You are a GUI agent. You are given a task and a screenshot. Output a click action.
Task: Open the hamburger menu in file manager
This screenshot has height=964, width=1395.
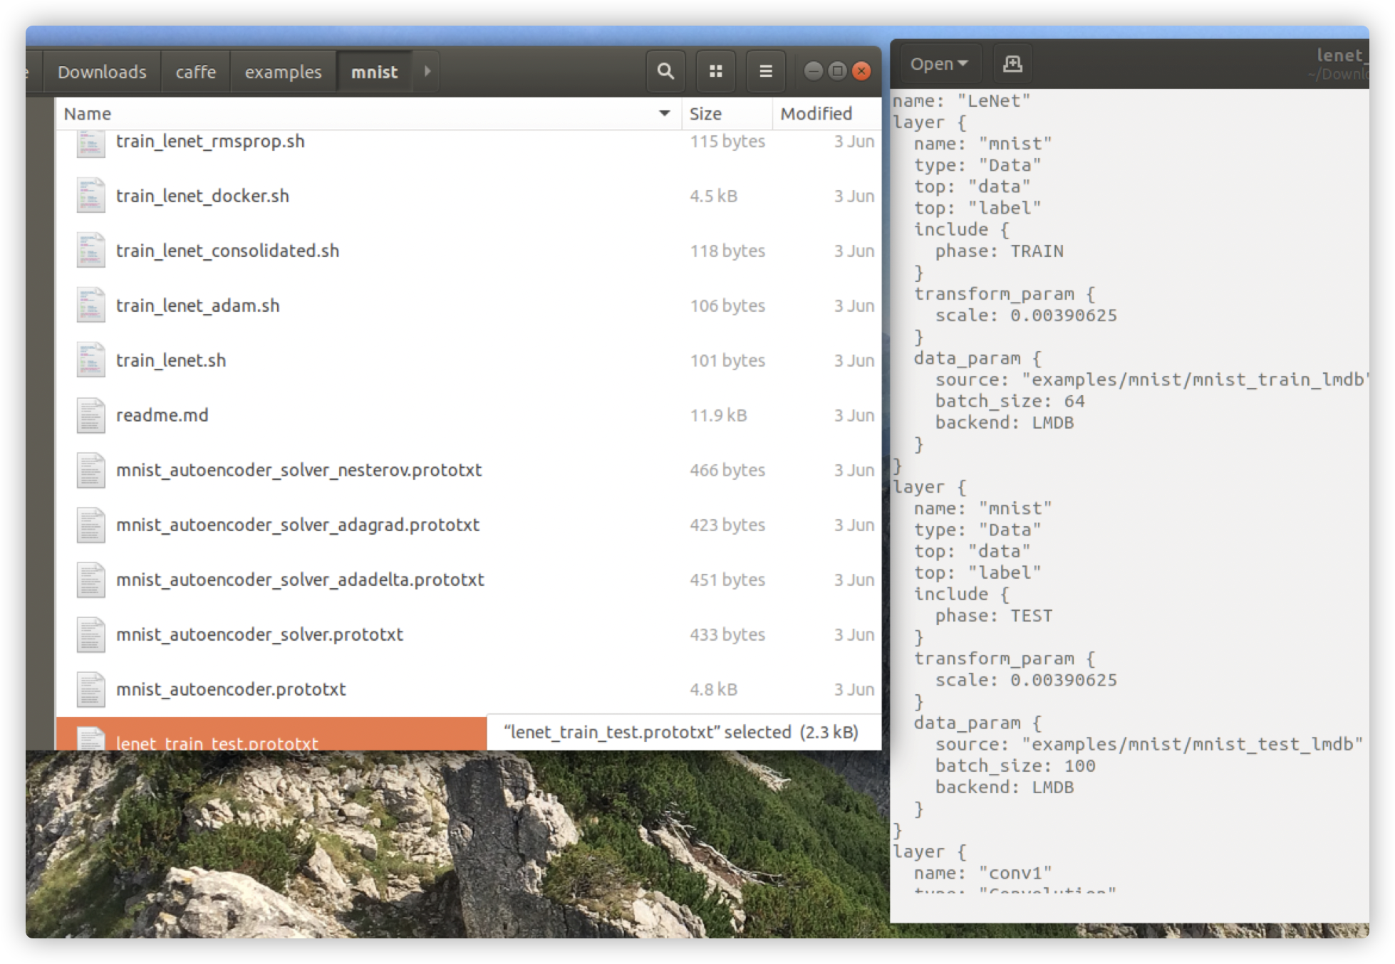765,71
